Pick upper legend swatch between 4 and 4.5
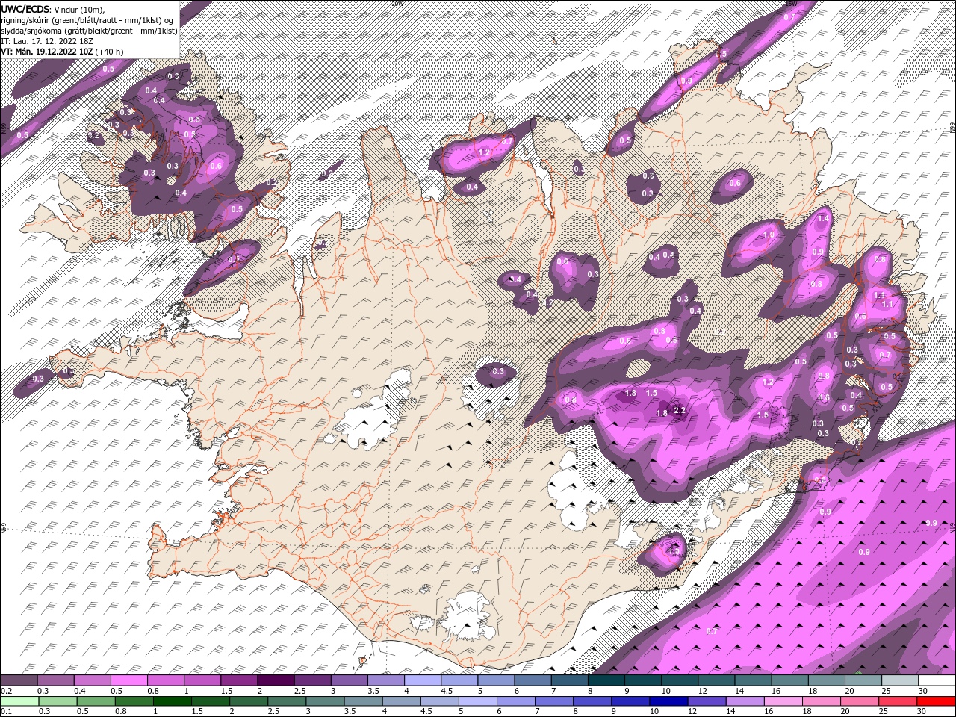956x717 pixels. point(422,680)
